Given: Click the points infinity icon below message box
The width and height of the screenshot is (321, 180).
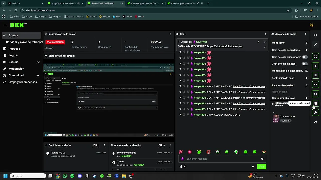Looking at the screenshot, I should [183, 167].
